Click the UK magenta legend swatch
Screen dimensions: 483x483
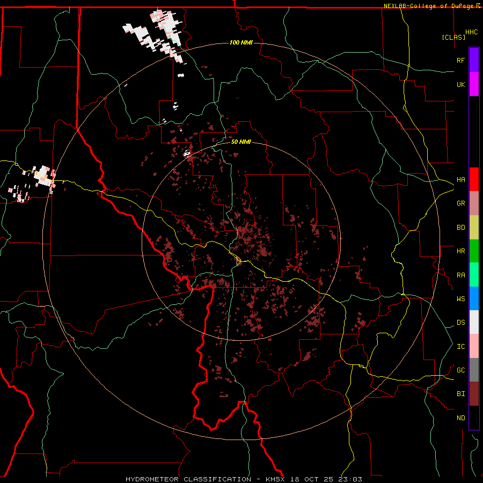click(x=474, y=84)
